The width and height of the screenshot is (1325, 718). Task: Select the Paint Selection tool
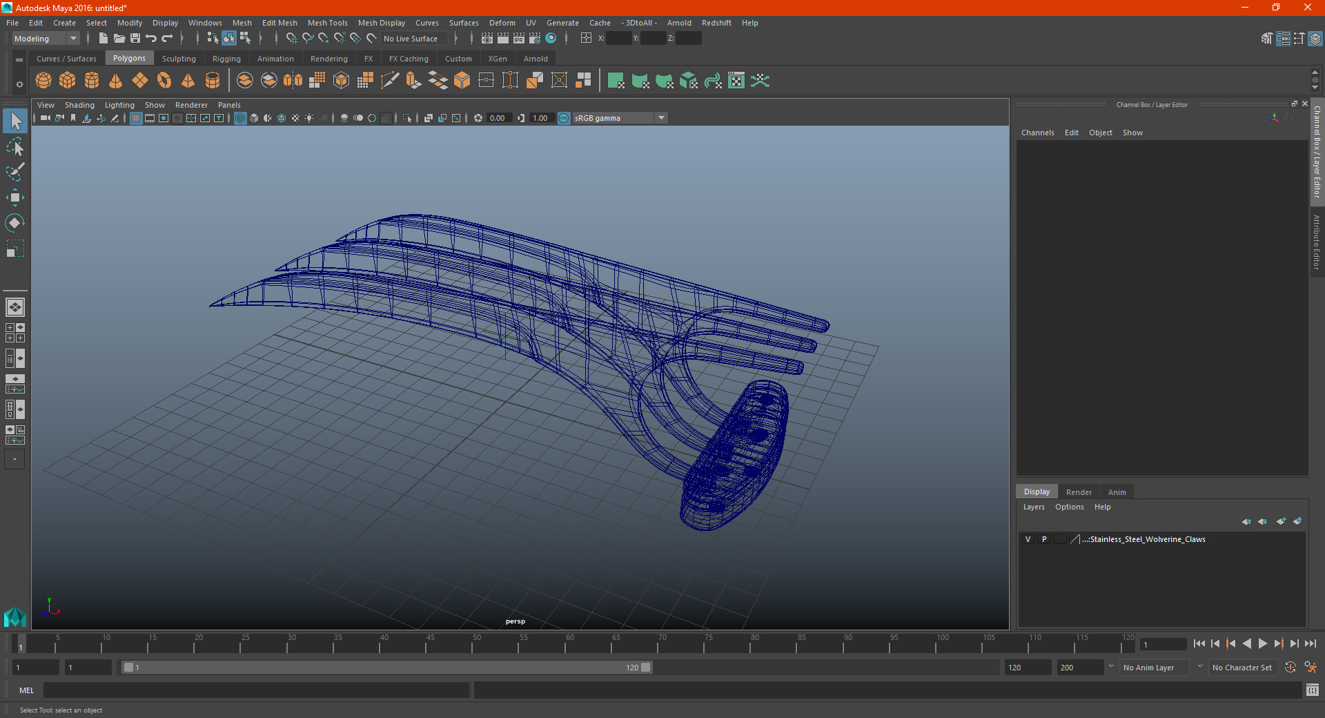[x=14, y=172]
